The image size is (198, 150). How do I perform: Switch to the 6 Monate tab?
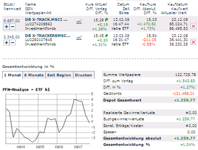click(34, 75)
